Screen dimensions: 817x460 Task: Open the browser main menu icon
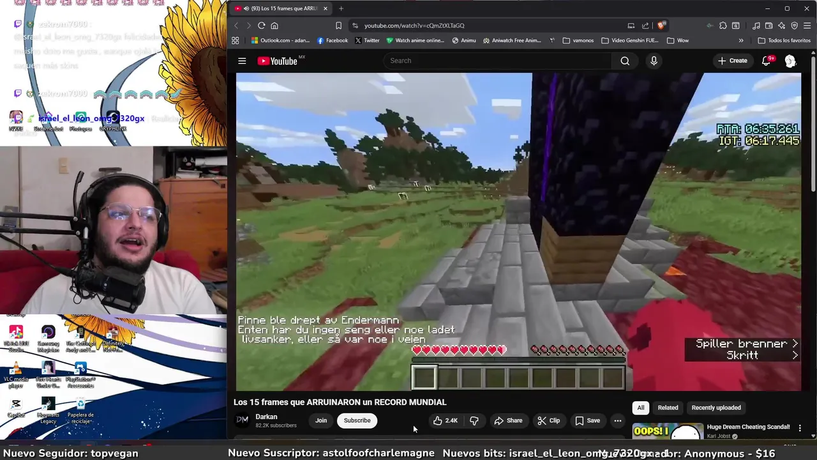[807, 26]
